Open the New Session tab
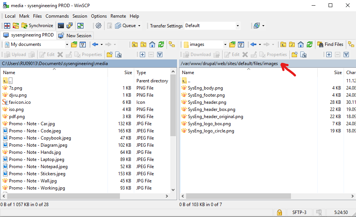The width and height of the screenshot is (356, 217). tap(75, 36)
